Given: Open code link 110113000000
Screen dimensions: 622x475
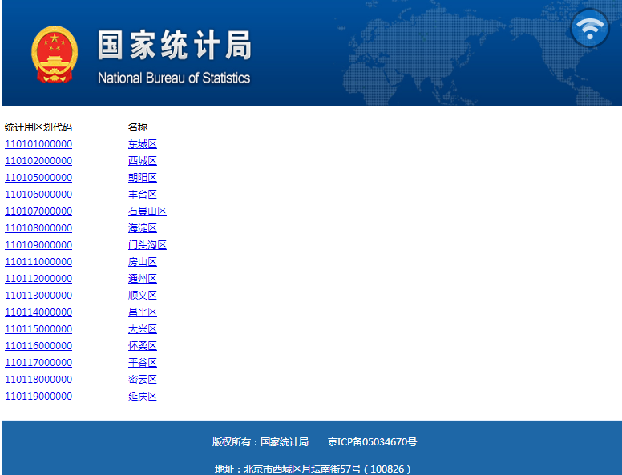Looking at the screenshot, I should (x=38, y=296).
